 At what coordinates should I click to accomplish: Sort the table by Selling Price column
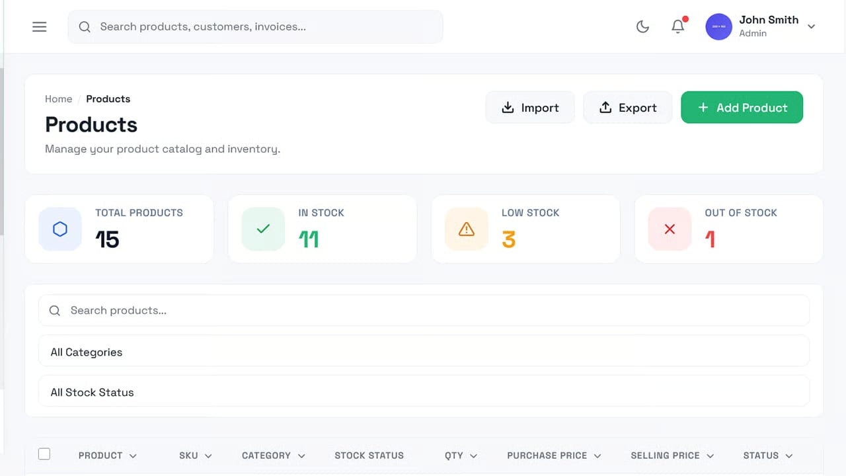673,456
